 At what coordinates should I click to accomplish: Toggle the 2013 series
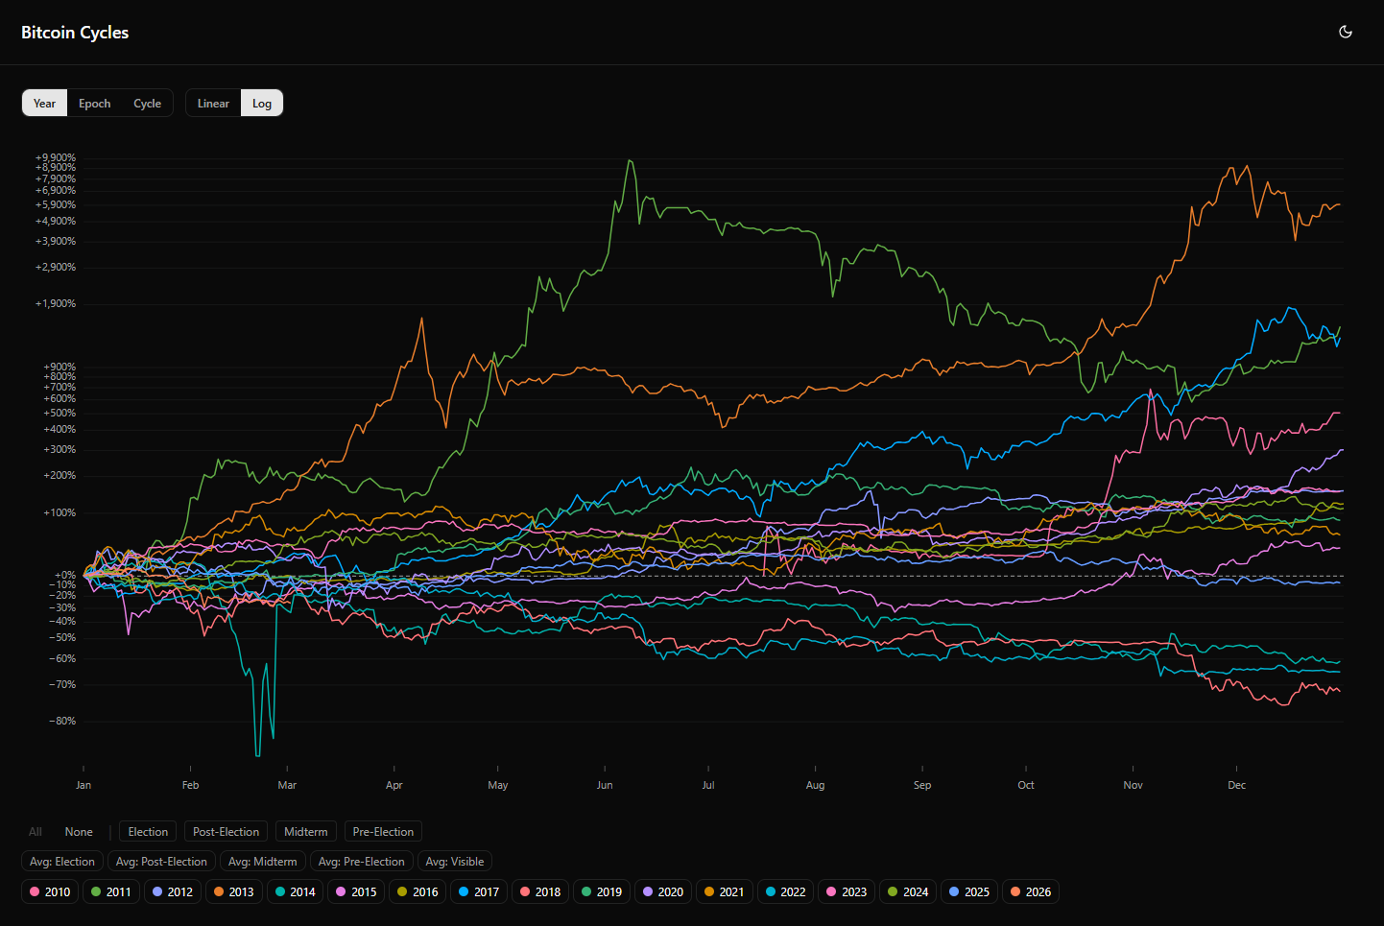(234, 891)
